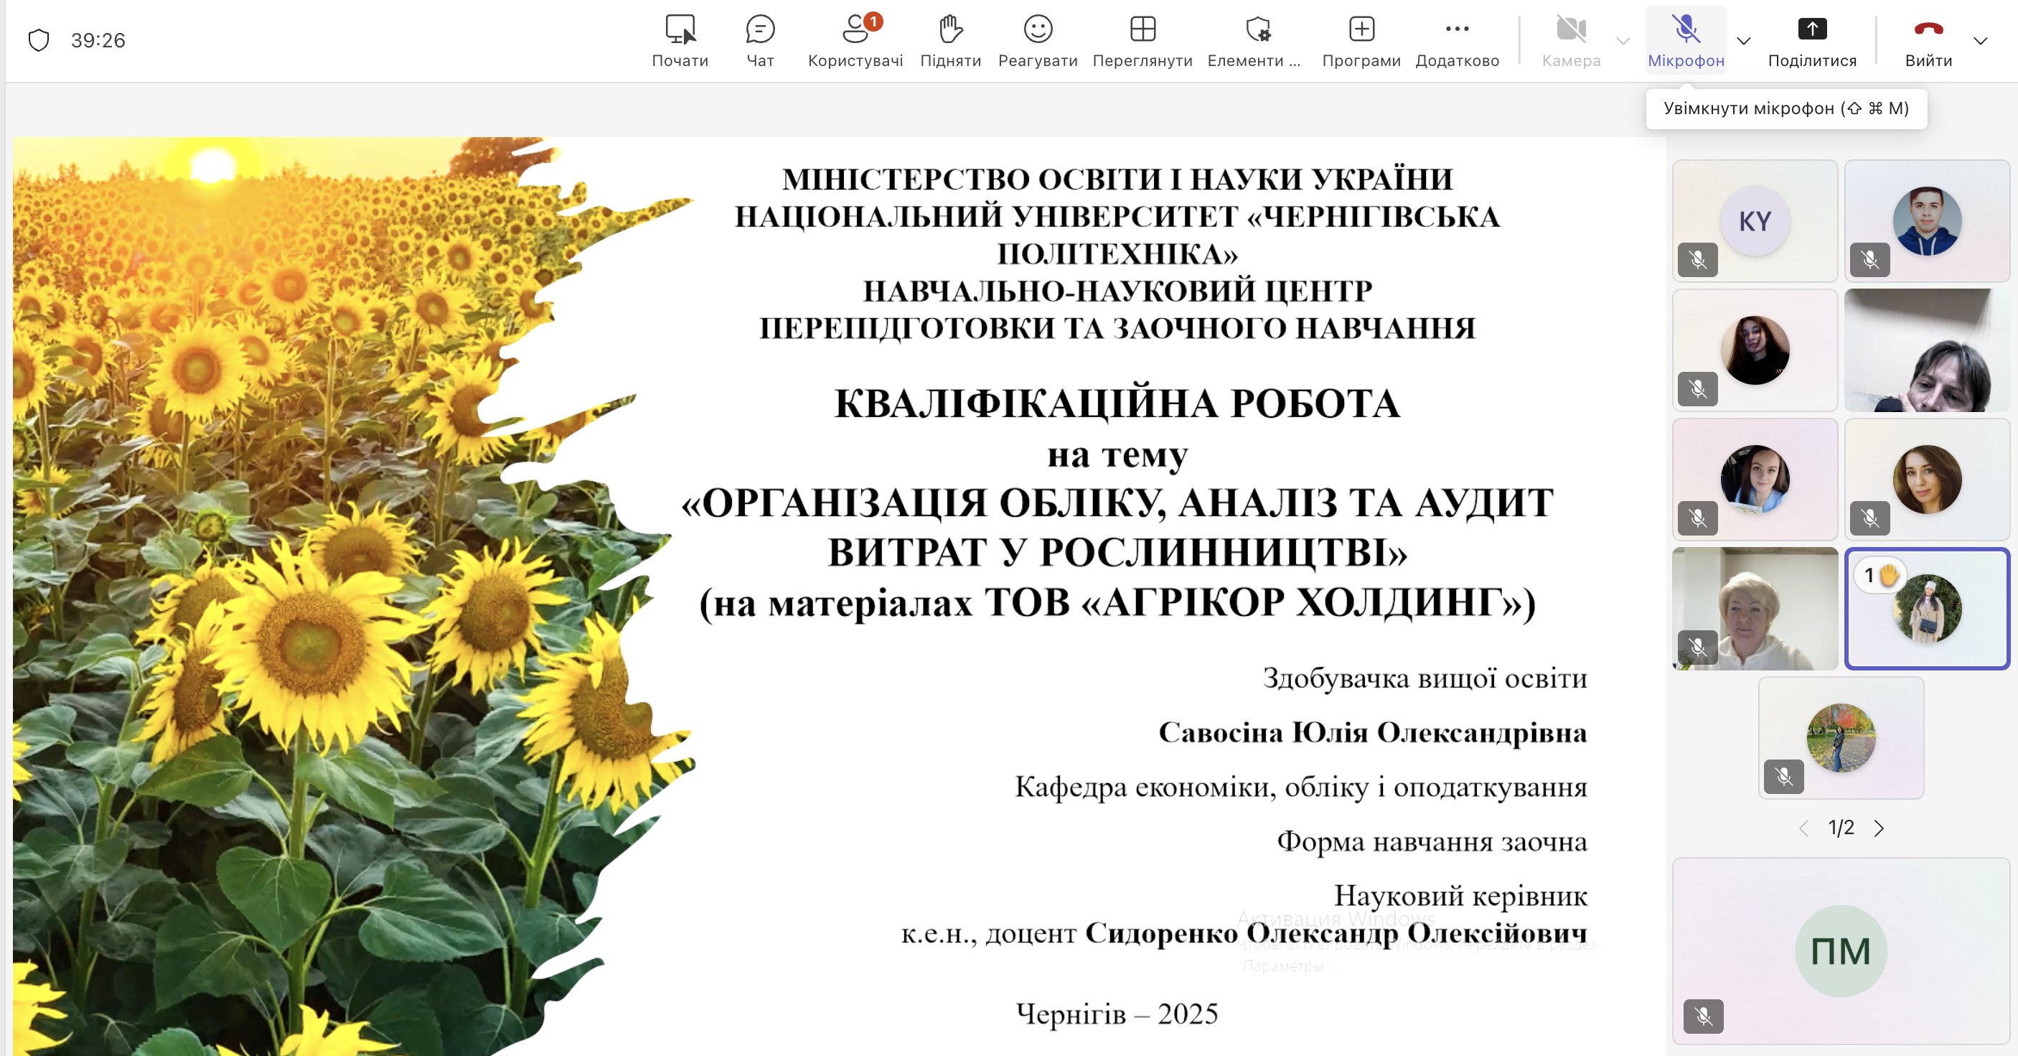Select the KY participant tile
Screen dimensions: 2018x1056
coord(1754,221)
